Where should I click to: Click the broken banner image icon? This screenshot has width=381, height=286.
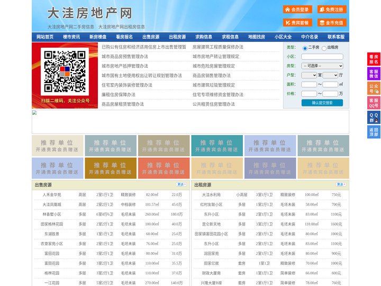34,113
